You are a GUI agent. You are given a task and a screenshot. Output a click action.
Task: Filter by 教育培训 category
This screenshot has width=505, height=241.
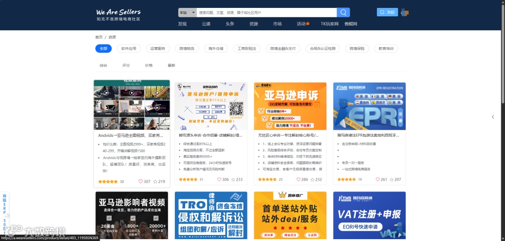click(x=386, y=49)
